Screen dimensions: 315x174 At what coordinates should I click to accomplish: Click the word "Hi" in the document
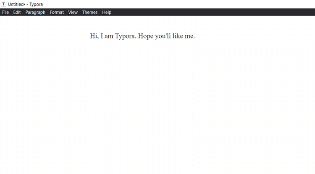pyautogui.click(x=94, y=36)
